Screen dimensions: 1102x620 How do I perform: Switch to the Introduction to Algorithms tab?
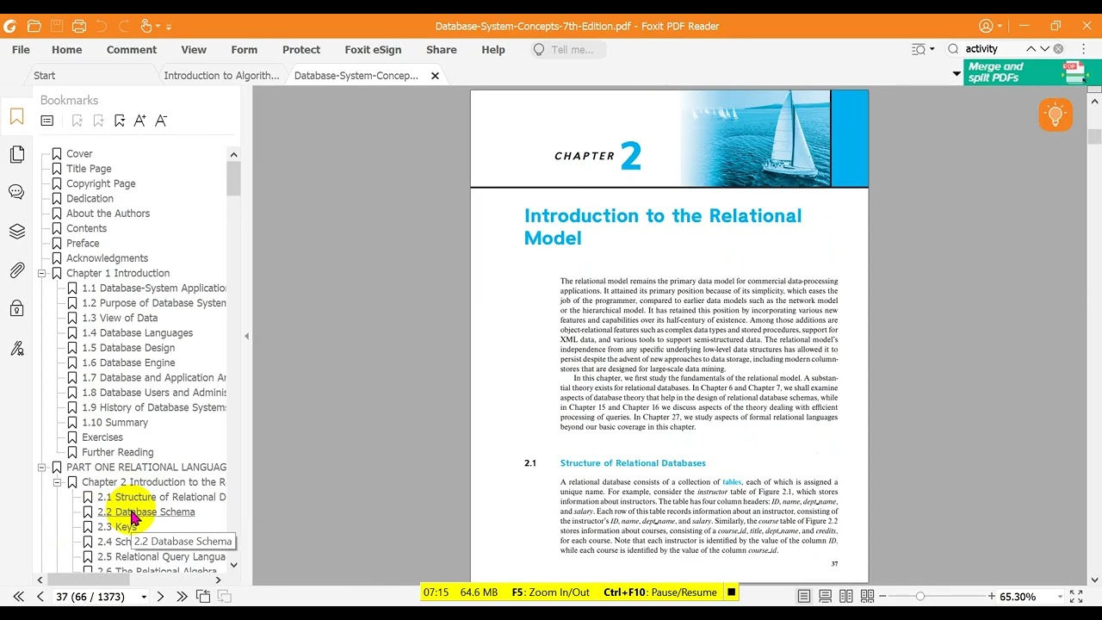click(x=221, y=76)
